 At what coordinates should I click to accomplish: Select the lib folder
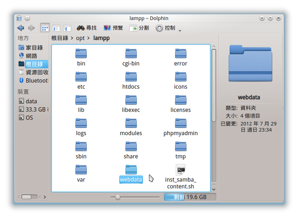81,104
